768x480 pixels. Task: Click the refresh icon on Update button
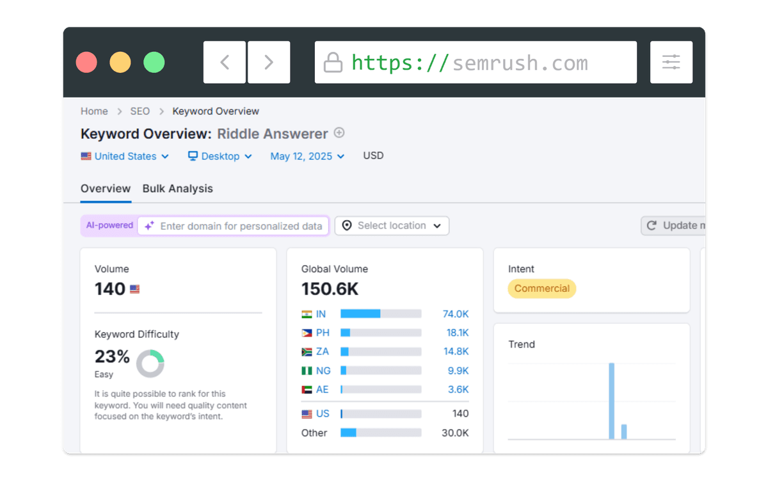click(652, 225)
